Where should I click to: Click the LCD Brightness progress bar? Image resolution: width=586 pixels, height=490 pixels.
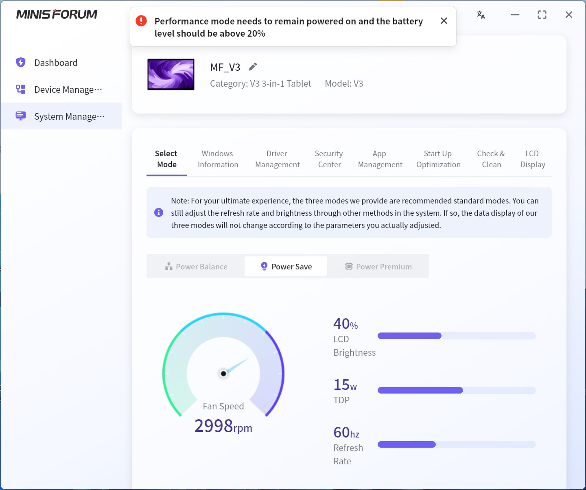pyautogui.click(x=456, y=336)
